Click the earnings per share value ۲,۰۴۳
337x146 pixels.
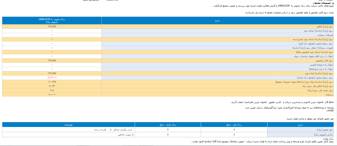[52, 86]
